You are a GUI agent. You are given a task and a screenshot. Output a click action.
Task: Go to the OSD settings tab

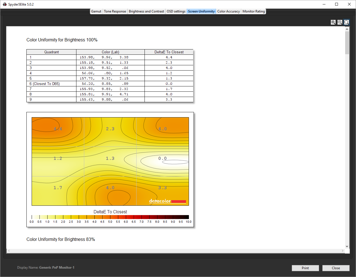tap(176, 11)
